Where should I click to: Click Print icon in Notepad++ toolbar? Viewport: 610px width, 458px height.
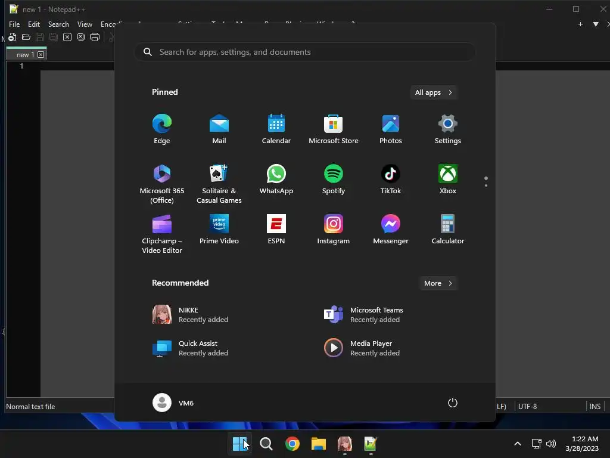click(95, 37)
